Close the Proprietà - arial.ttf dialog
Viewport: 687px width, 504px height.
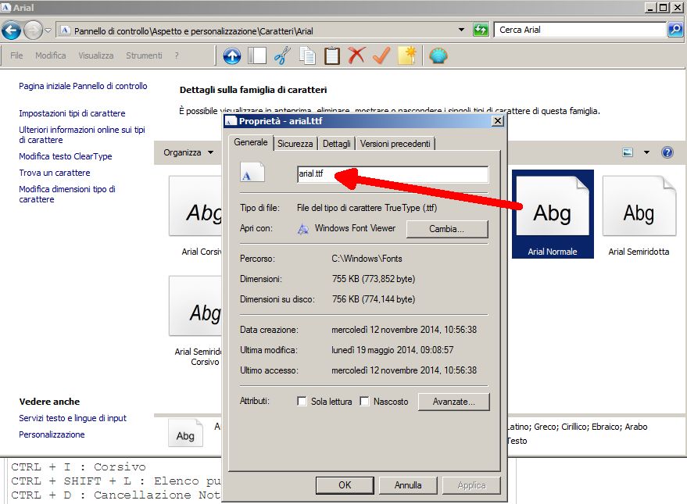(498, 121)
